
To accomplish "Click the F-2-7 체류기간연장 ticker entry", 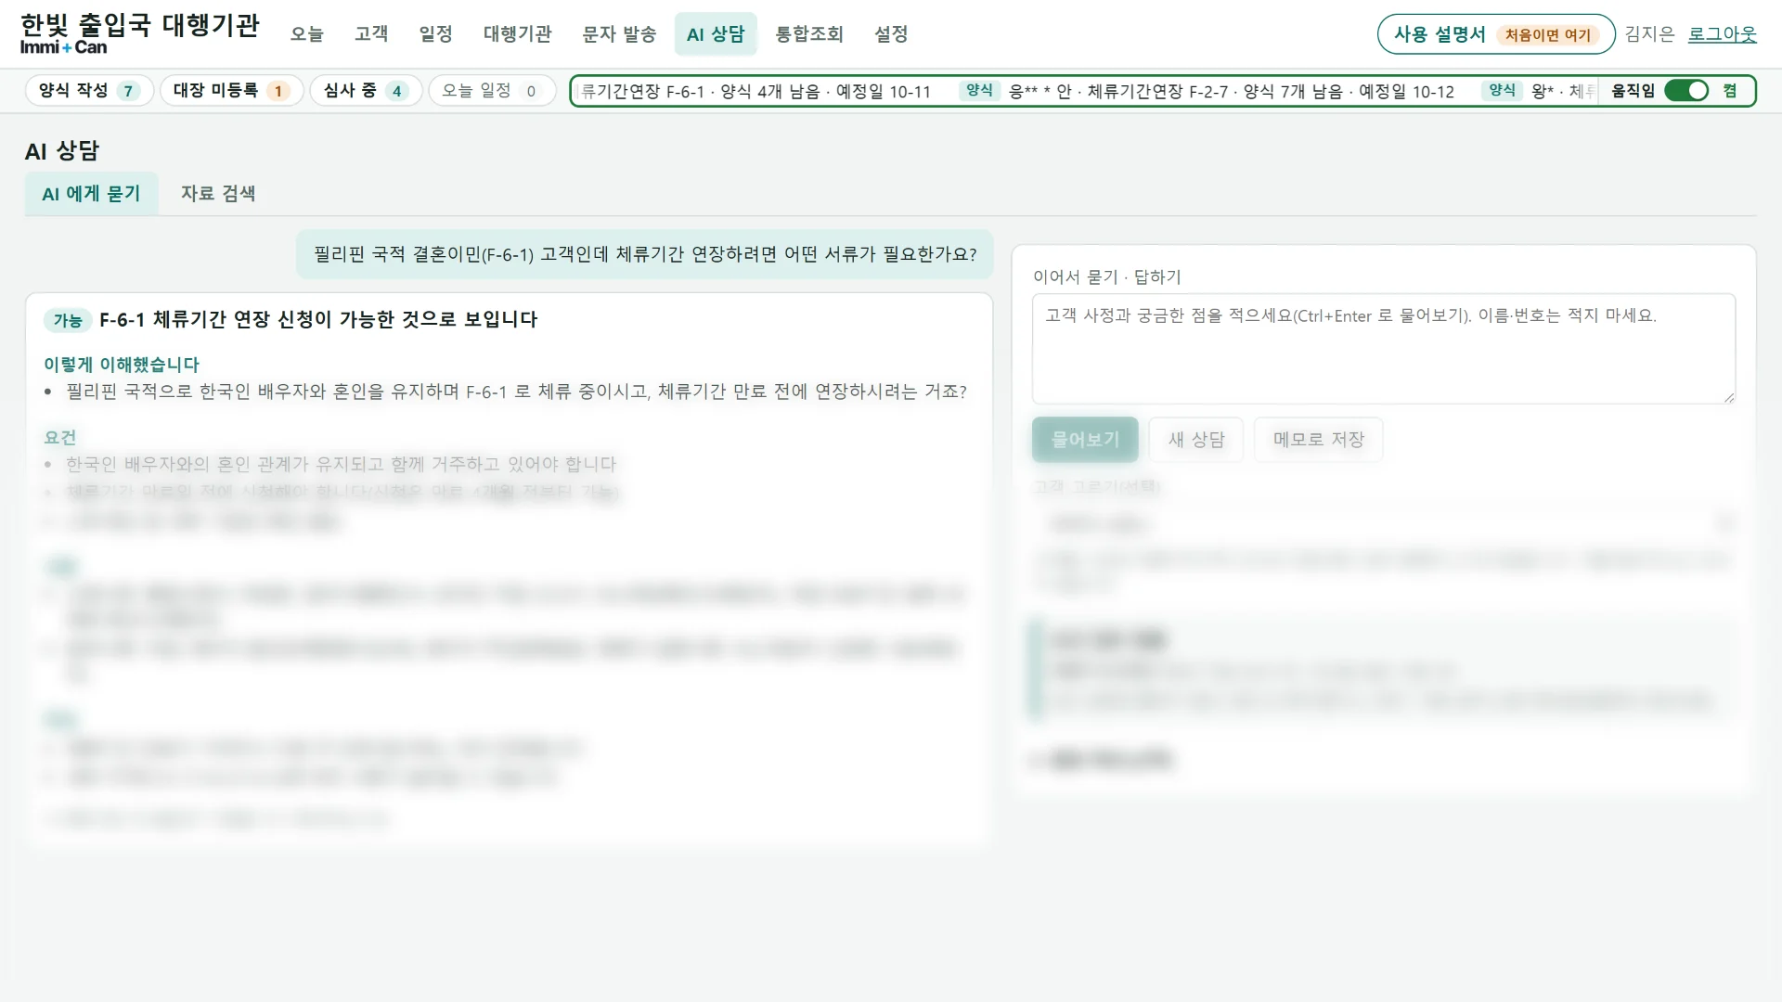I will pos(1207,91).
